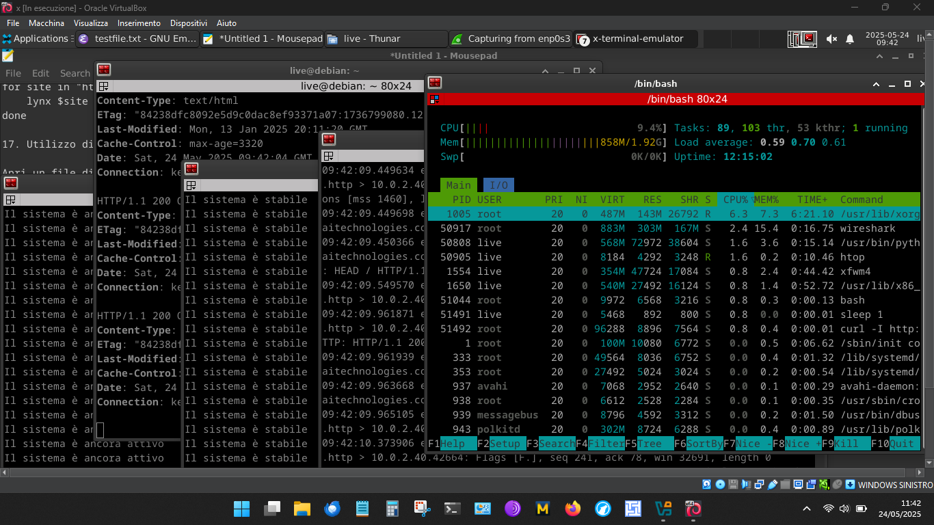The image size is (934, 525).
Task: Sort htop by the TIME+ column header
Action: pyautogui.click(x=812, y=200)
